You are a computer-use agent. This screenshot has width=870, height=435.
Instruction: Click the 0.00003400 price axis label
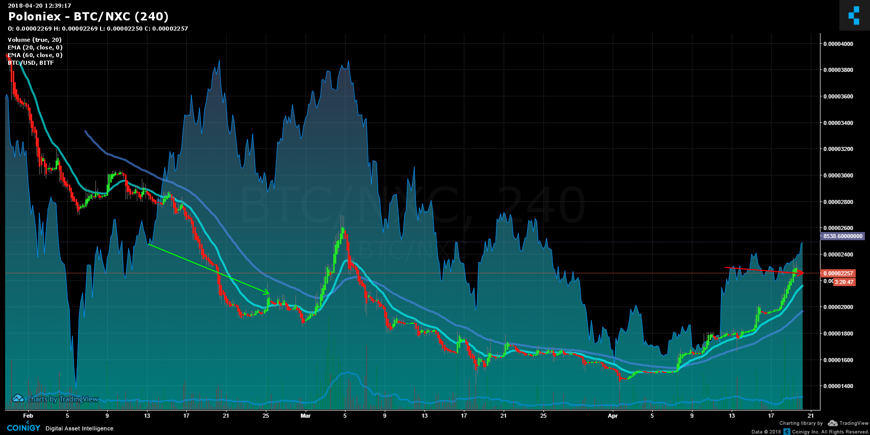tap(838, 123)
